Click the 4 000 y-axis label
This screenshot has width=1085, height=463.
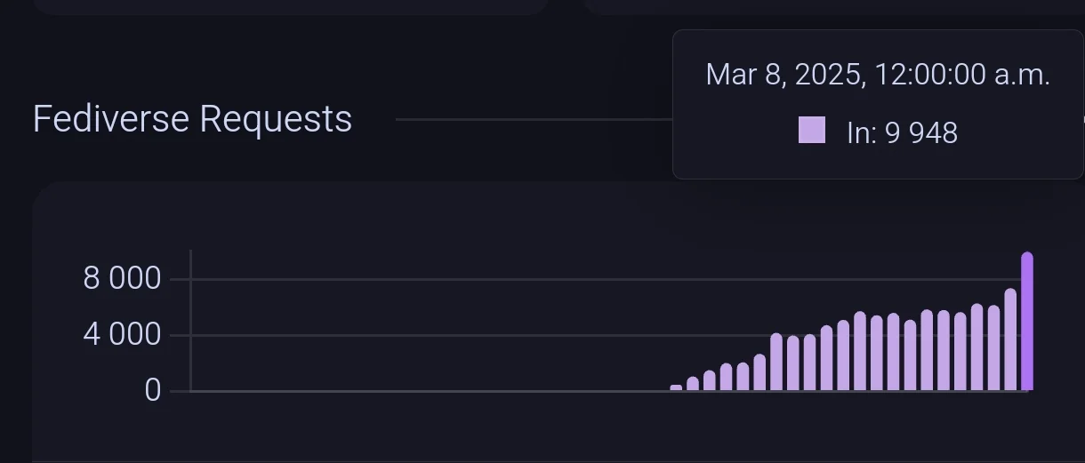tap(122, 335)
